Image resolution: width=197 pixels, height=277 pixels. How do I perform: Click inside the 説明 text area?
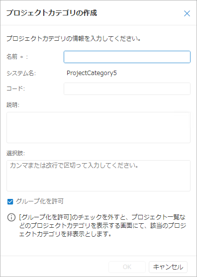coord(98,127)
